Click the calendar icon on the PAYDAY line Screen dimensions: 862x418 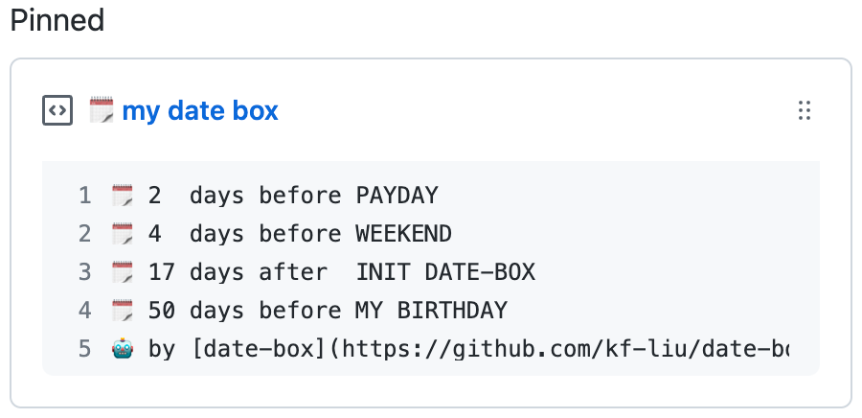click(122, 197)
